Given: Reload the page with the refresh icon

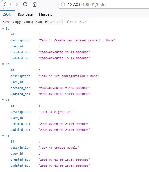Looking at the screenshot, I should pos(25,4).
